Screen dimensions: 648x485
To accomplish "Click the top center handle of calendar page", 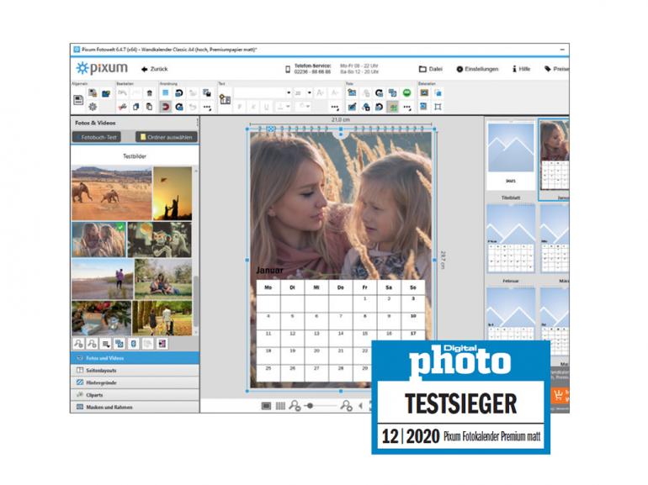I will tap(341, 129).
